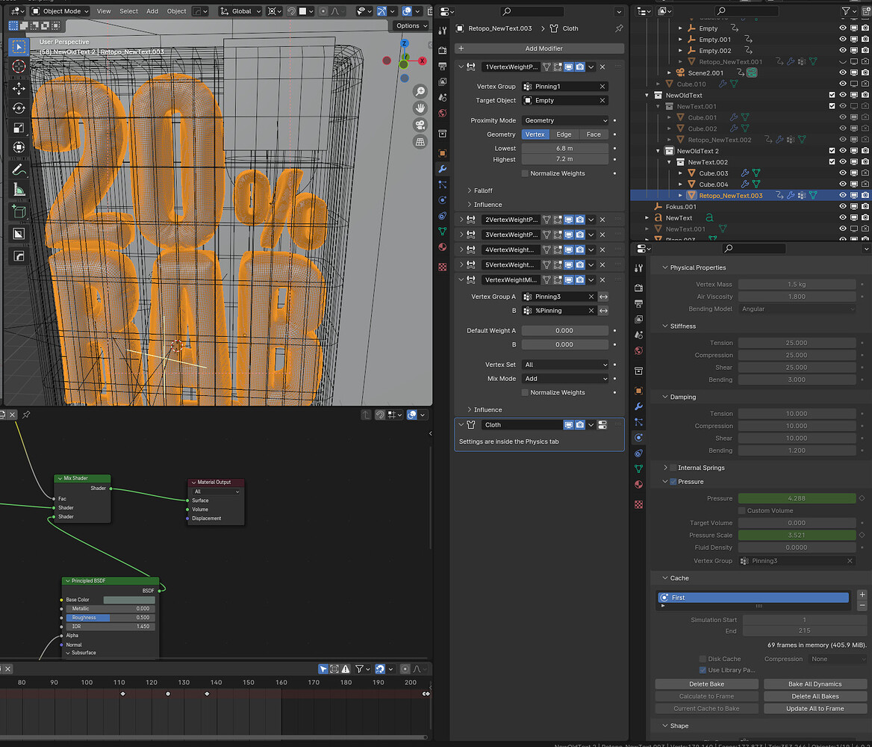Open Global transform orientation dropdown
Image resolution: width=872 pixels, height=747 pixels.
[x=240, y=11]
